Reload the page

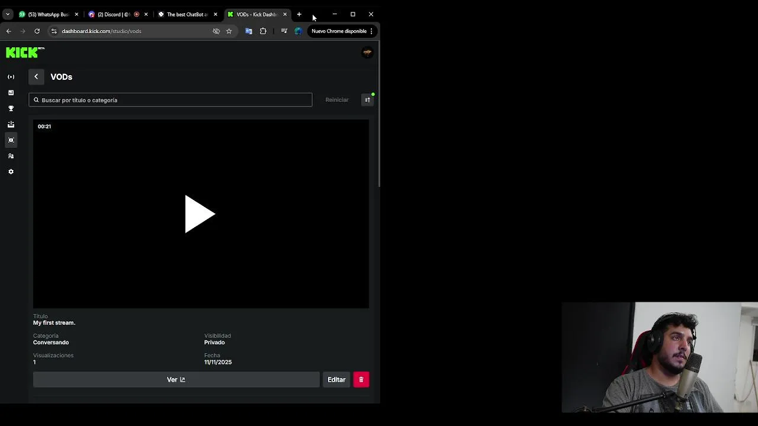pos(37,31)
